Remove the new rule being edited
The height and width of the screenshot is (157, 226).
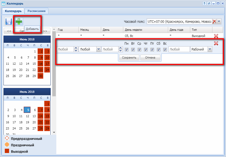[216, 43]
